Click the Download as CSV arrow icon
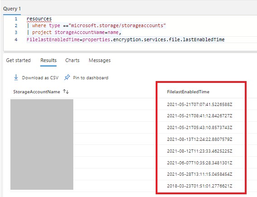The width and height of the screenshot is (257, 197). 16,77
